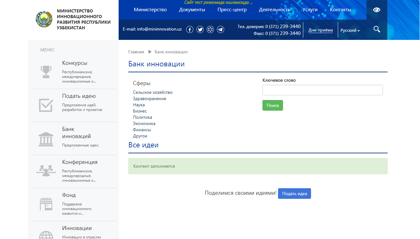
Task: Open the Дни приёма link
Action: click(320, 30)
